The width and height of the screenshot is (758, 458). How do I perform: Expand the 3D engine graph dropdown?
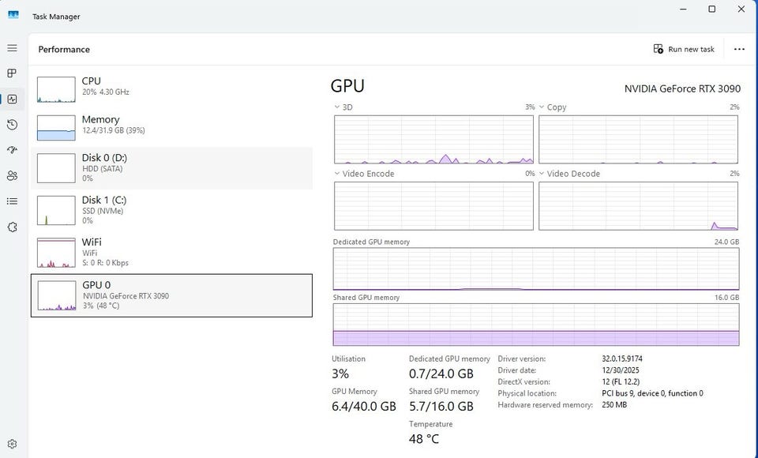[338, 107]
